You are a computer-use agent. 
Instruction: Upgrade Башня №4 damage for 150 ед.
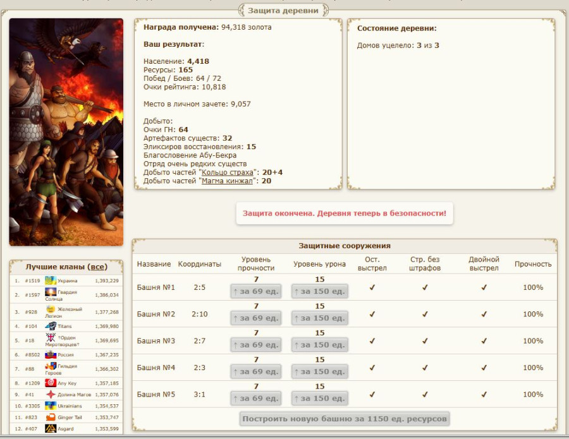[x=320, y=371]
